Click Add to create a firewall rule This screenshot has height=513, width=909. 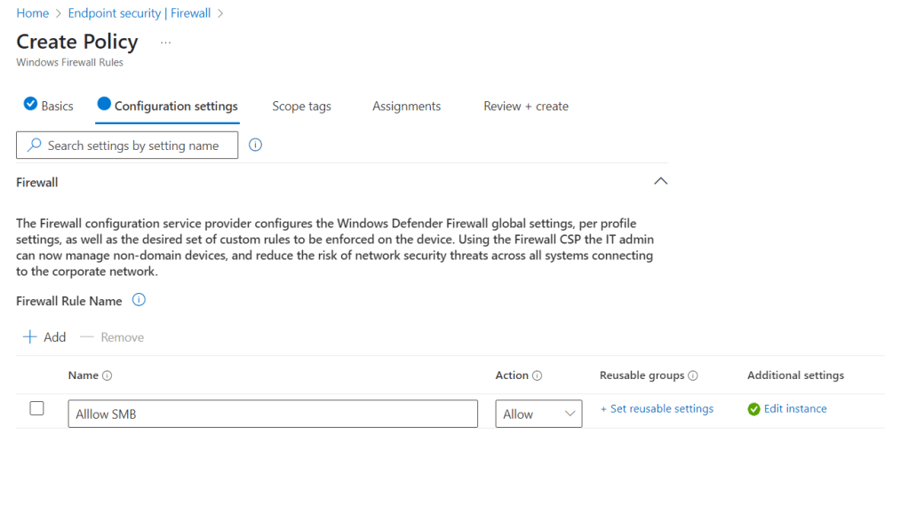[44, 337]
